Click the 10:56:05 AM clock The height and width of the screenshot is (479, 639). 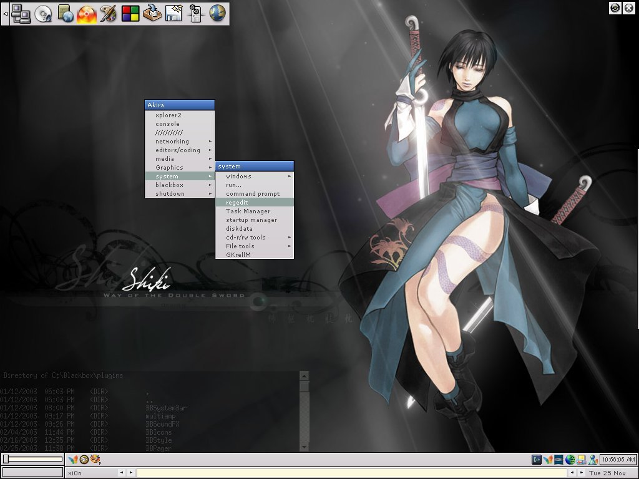pos(618,460)
